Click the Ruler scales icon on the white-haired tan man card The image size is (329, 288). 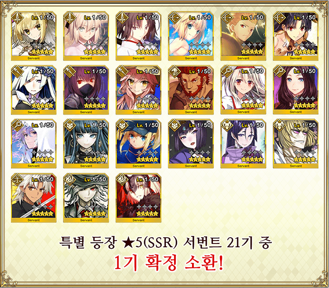18,179
